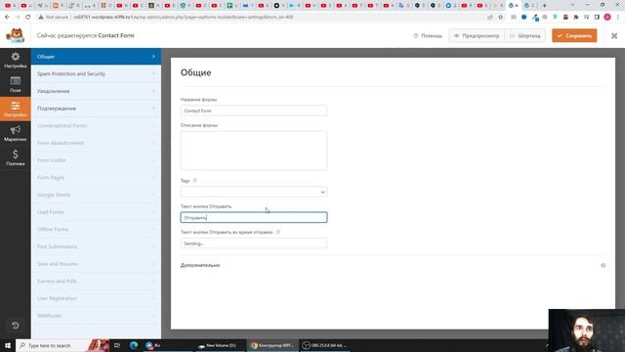Open Save and Resume settings section
Screen dimensions: 625x352
(x=96, y=264)
